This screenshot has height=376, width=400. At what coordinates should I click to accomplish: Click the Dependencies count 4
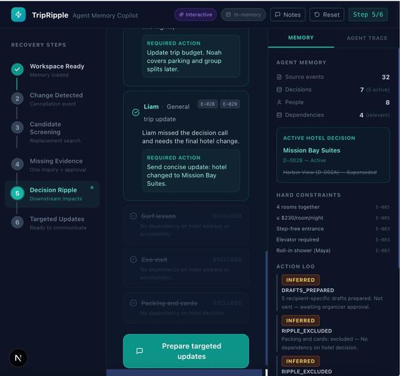pos(361,115)
